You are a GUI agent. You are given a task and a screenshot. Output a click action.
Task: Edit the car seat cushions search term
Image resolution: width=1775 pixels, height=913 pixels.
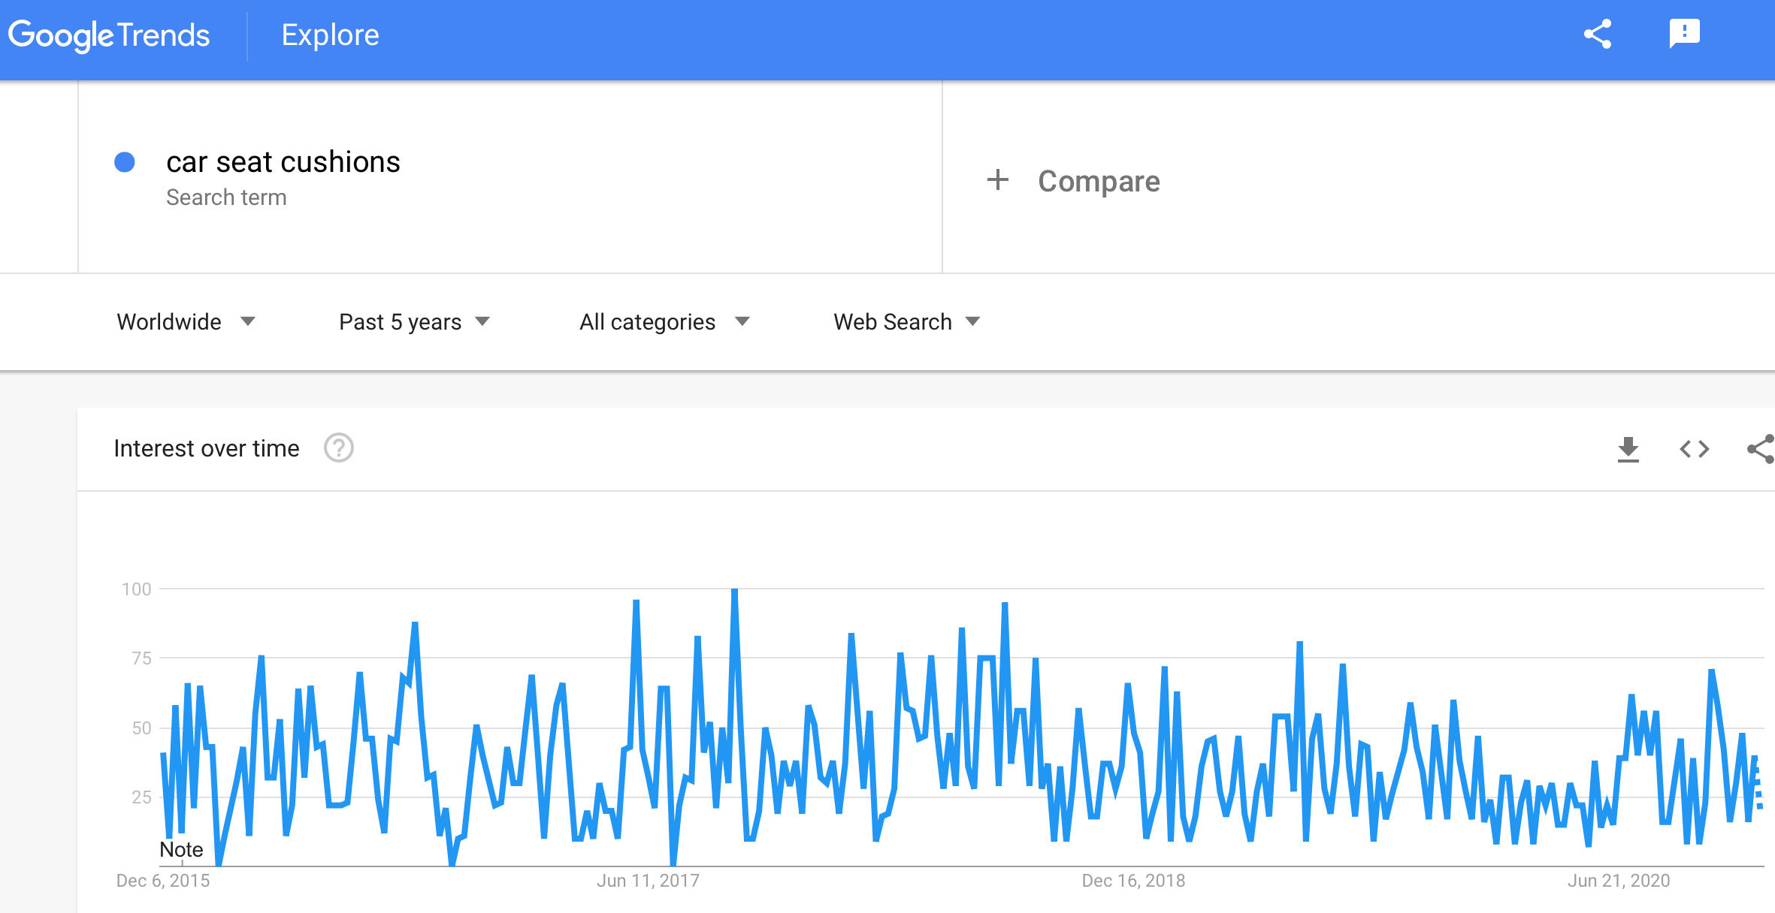coord(283,162)
